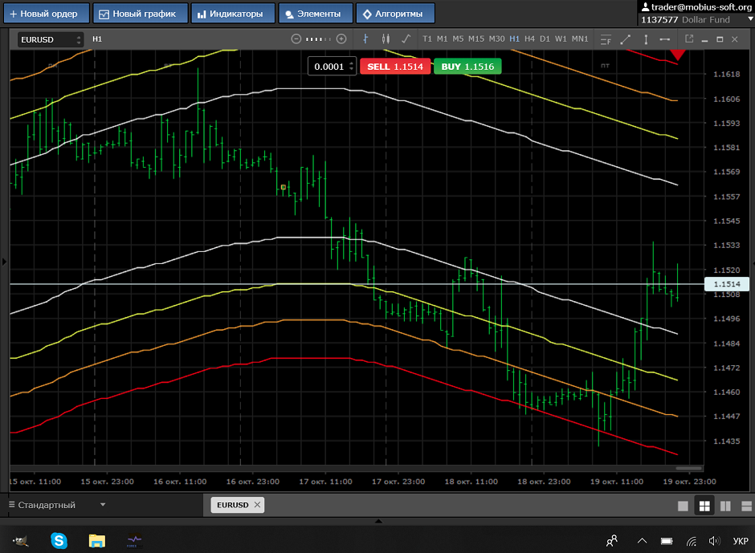The width and height of the screenshot is (755, 553).
Task: Click the BUY 1.1516 button
Action: pyautogui.click(x=467, y=67)
